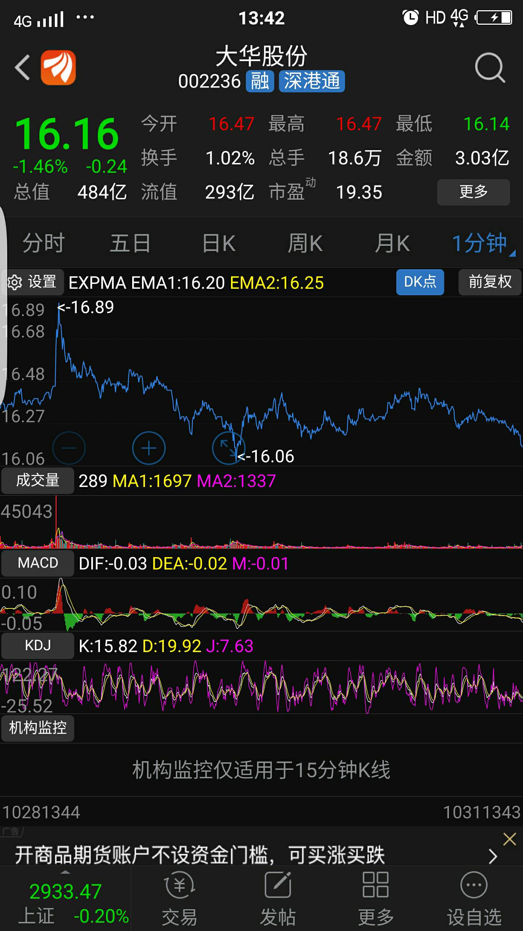Image resolution: width=523 pixels, height=931 pixels.
Task: Tap the 2933.47 index value
Action: pos(65,891)
